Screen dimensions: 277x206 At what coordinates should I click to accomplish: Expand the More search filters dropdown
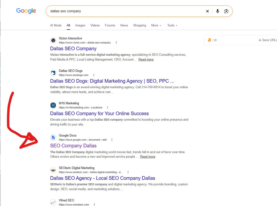click(x=156, y=25)
